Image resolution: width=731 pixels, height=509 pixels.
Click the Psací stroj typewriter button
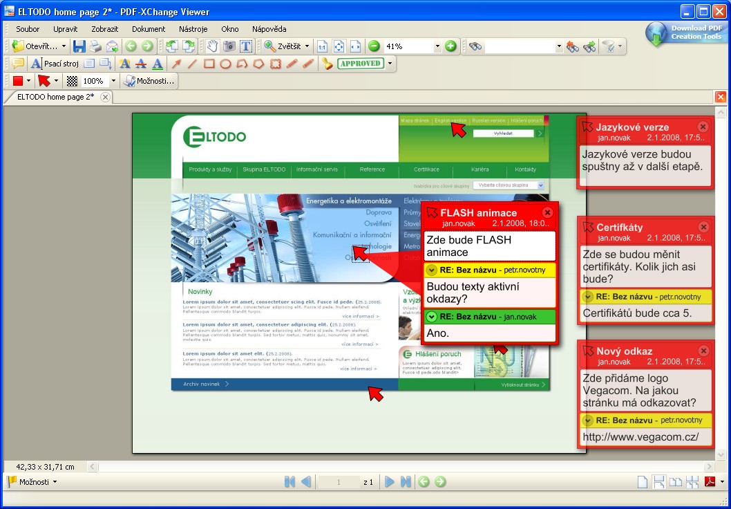click(x=55, y=64)
